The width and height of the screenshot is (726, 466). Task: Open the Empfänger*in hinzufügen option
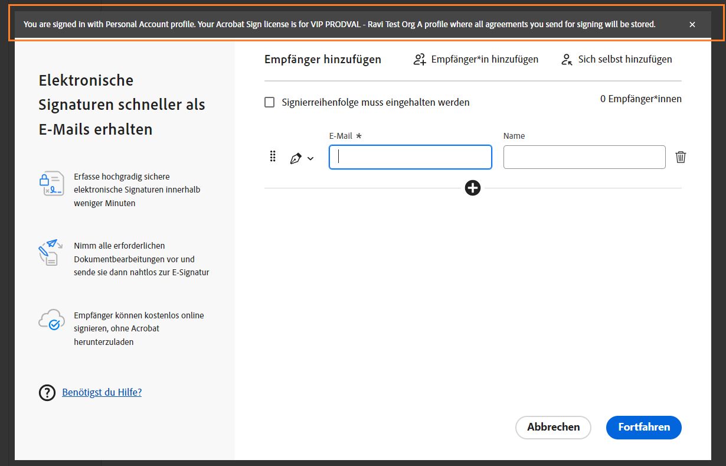pos(485,59)
